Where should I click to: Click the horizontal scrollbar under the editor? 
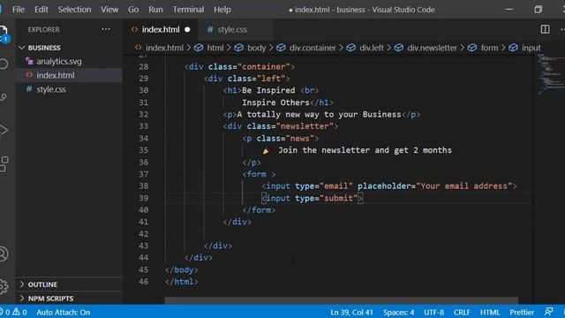tap(342, 300)
